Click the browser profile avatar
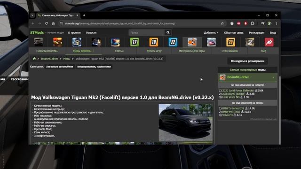Image resolution: width=301 pixels, height=169 pixels. coord(269,23)
